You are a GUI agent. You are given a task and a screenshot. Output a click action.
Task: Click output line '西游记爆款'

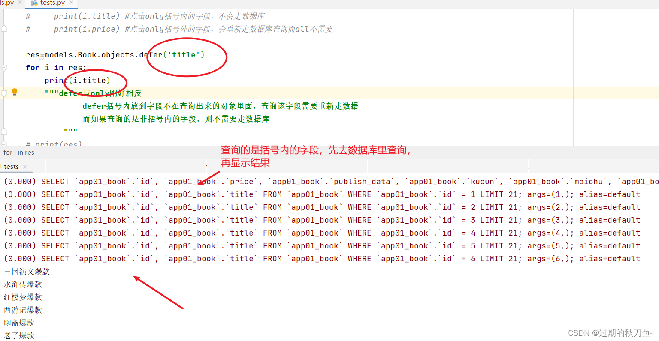point(23,310)
